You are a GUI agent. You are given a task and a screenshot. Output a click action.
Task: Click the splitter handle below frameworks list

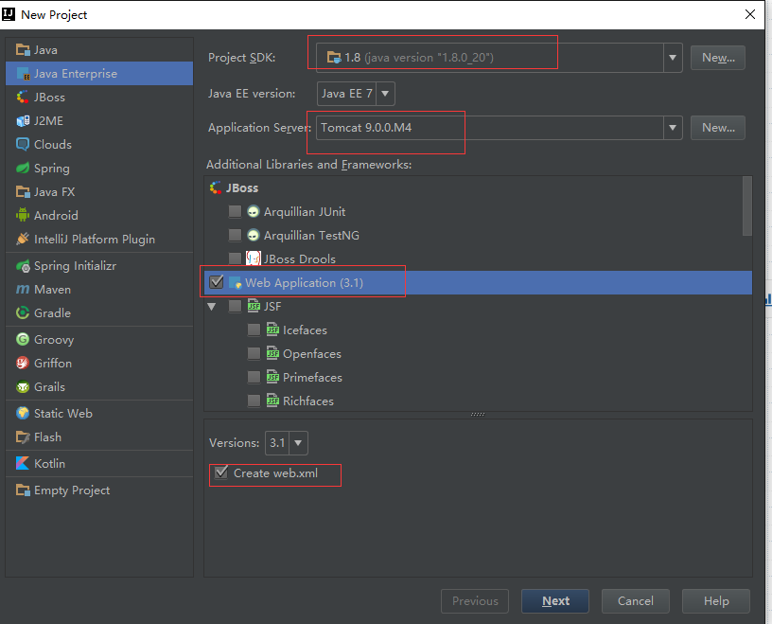coord(478,415)
